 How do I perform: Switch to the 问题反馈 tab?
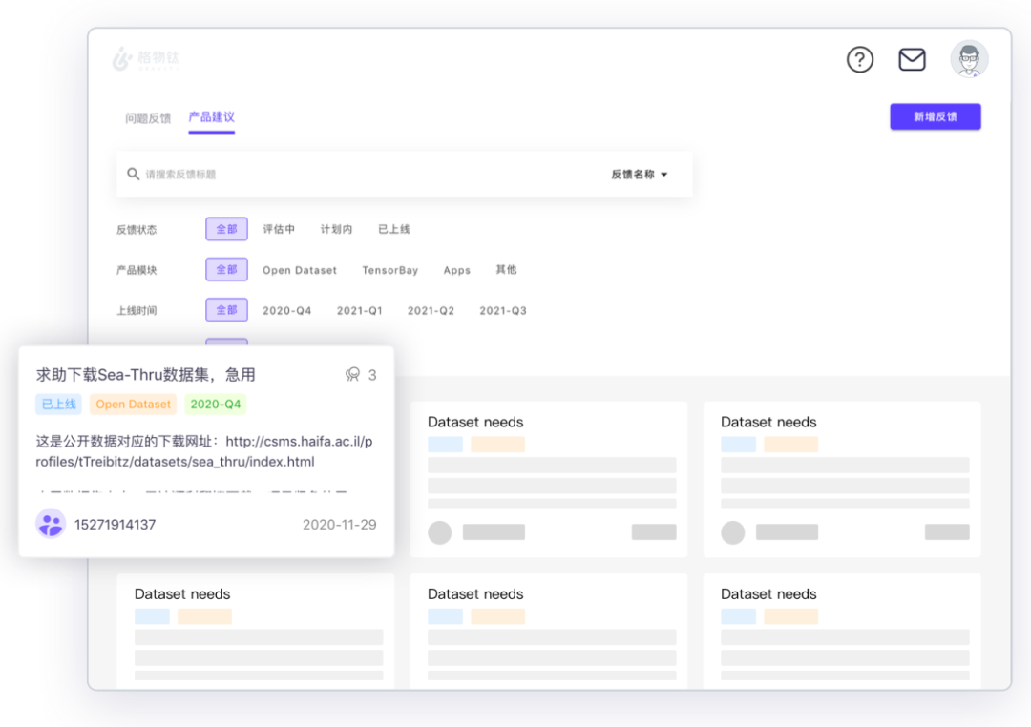tap(148, 118)
